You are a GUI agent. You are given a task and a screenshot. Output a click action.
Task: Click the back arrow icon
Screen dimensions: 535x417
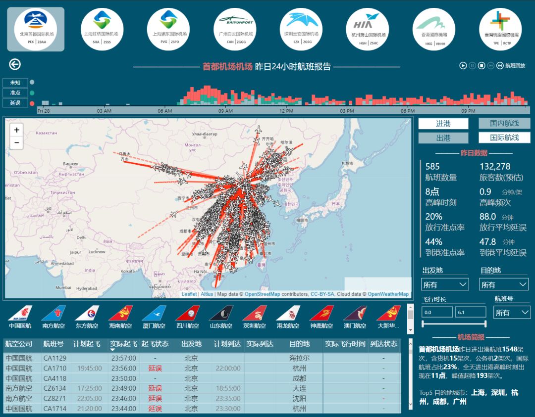coord(15,64)
